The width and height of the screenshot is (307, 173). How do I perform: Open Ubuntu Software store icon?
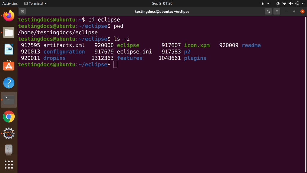(9, 66)
